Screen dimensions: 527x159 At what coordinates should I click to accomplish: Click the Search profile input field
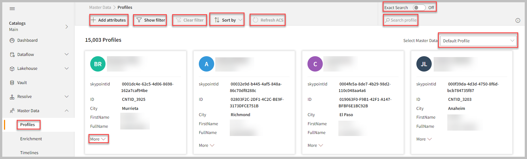coord(400,20)
